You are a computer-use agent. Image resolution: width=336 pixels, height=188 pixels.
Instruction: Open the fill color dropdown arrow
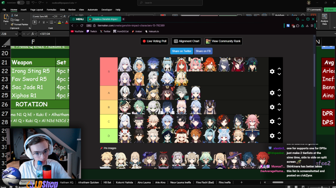pyautogui.click(x=62, y=22)
